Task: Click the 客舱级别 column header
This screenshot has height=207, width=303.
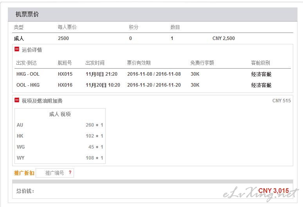Action: [x=260, y=63]
